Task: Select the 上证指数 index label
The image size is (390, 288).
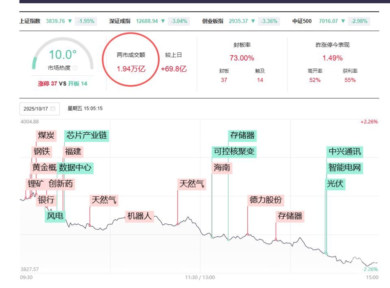Action: pyautogui.click(x=30, y=21)
